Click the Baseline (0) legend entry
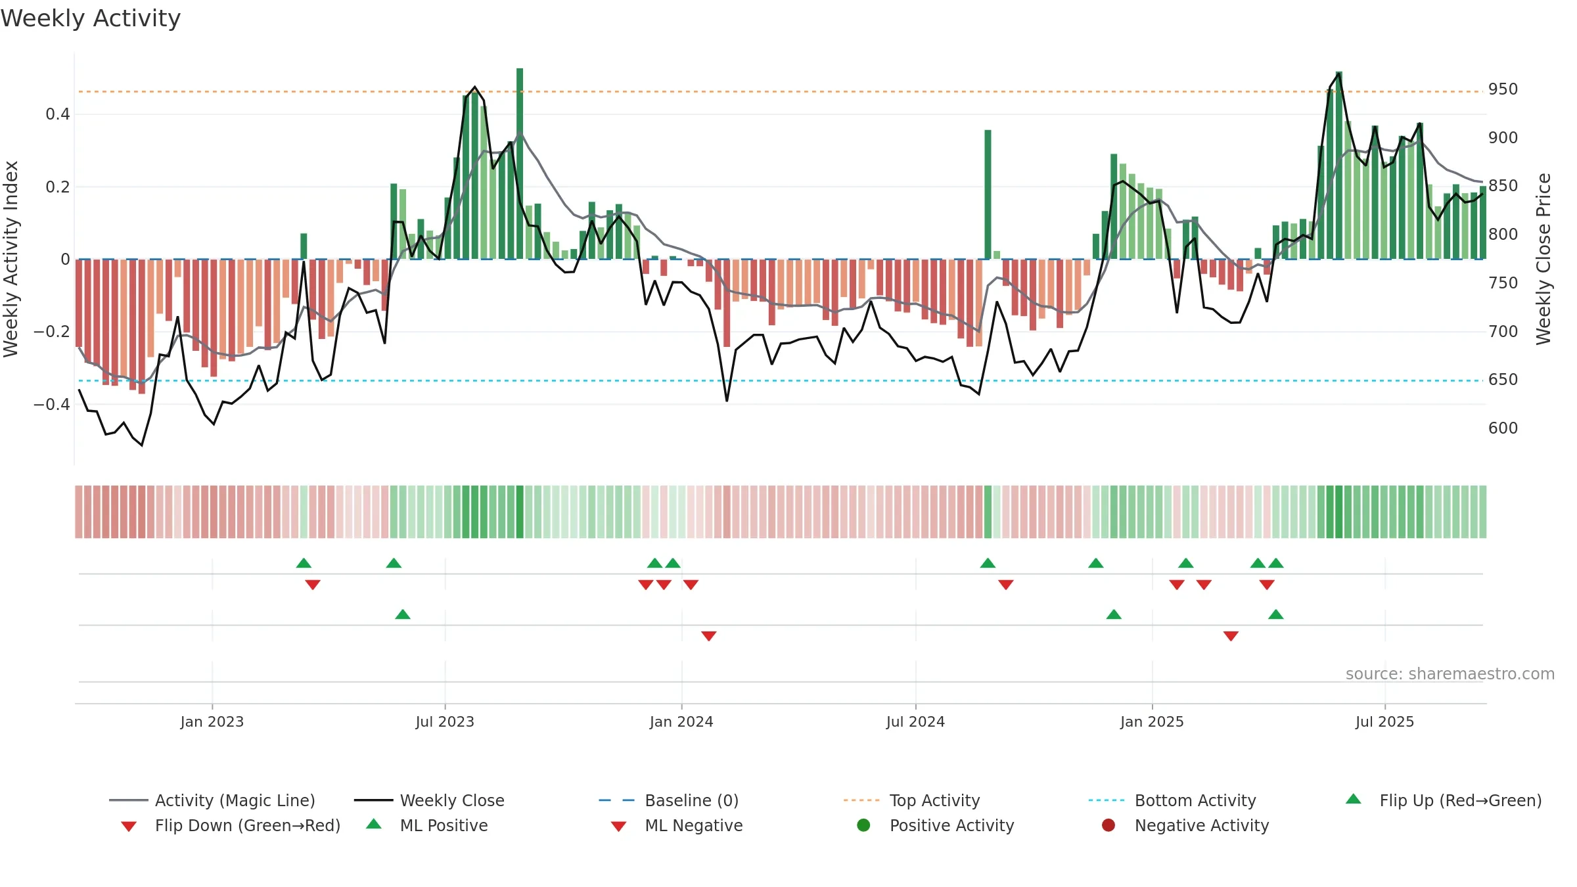Screen dimensions: 1577x887 669,800
